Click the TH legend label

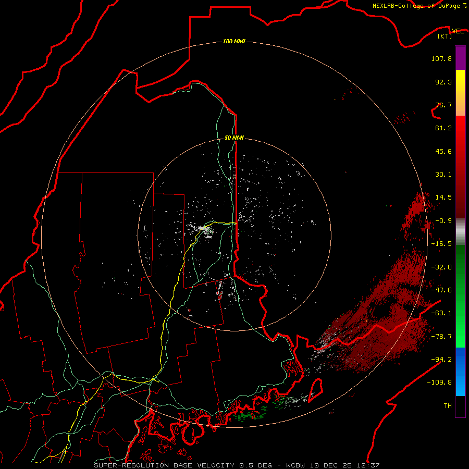448,406
